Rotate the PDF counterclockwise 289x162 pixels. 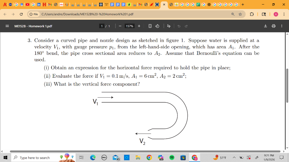[x=157, y=26]
